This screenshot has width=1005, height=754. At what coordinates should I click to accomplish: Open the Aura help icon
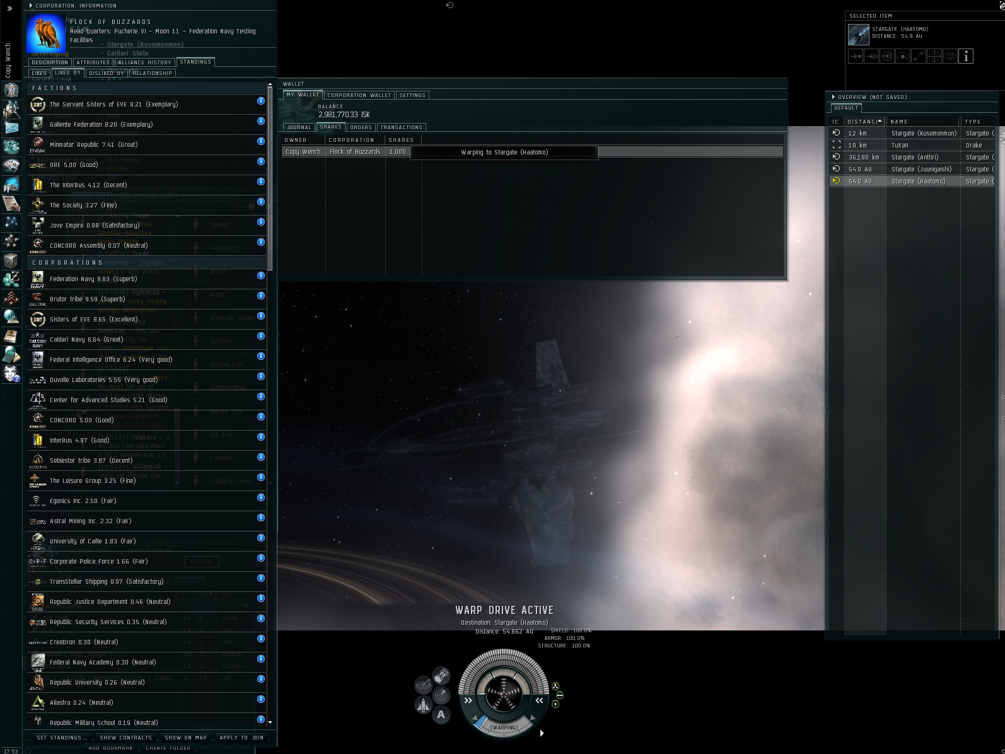(x=11, y=373)
